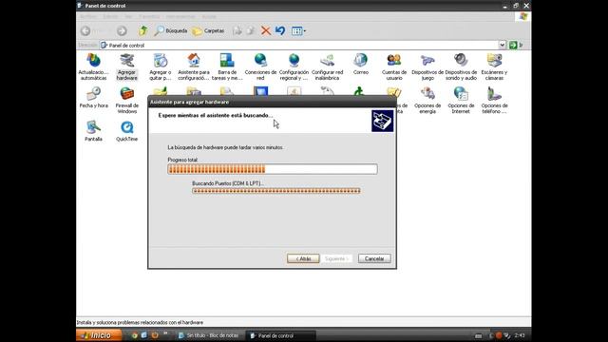Open Configuración regional icon

point(294,66)
